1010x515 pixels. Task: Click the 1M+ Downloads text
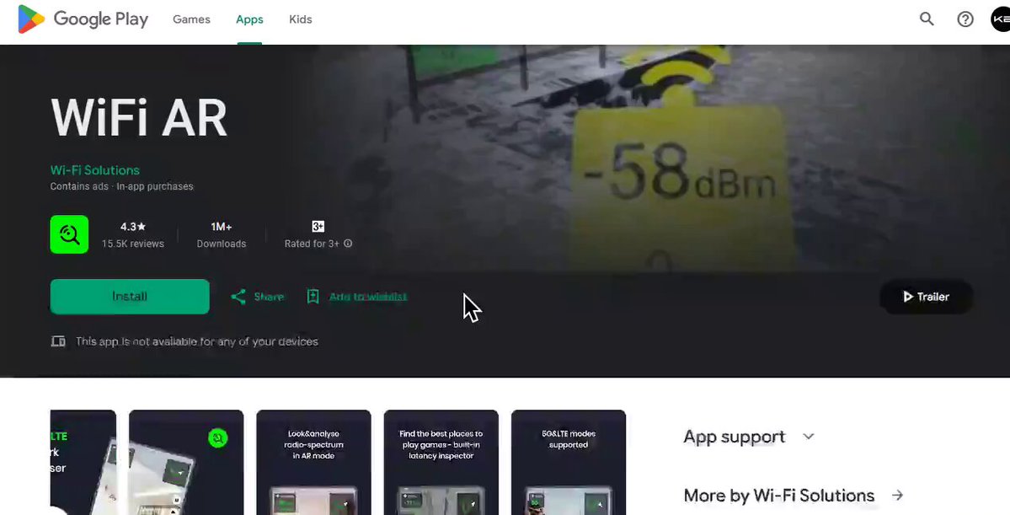pyautogui.click(x=221, y=235)
